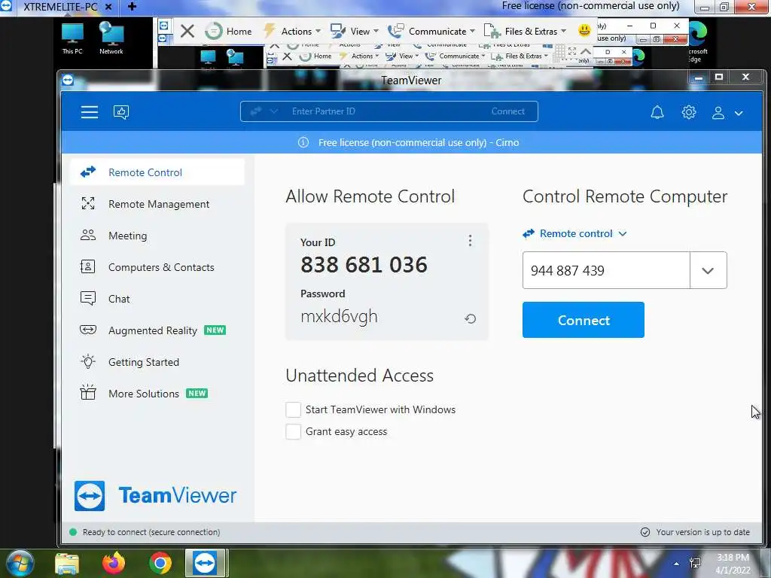Open the View dropdown in session toolbar

355,32
